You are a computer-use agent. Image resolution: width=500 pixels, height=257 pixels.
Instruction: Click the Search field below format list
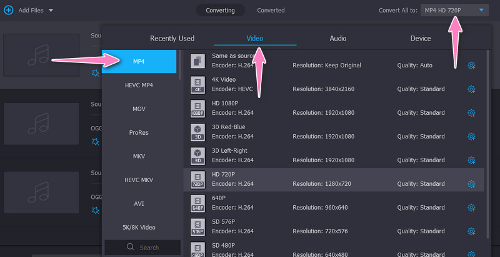tap(142, 248)
